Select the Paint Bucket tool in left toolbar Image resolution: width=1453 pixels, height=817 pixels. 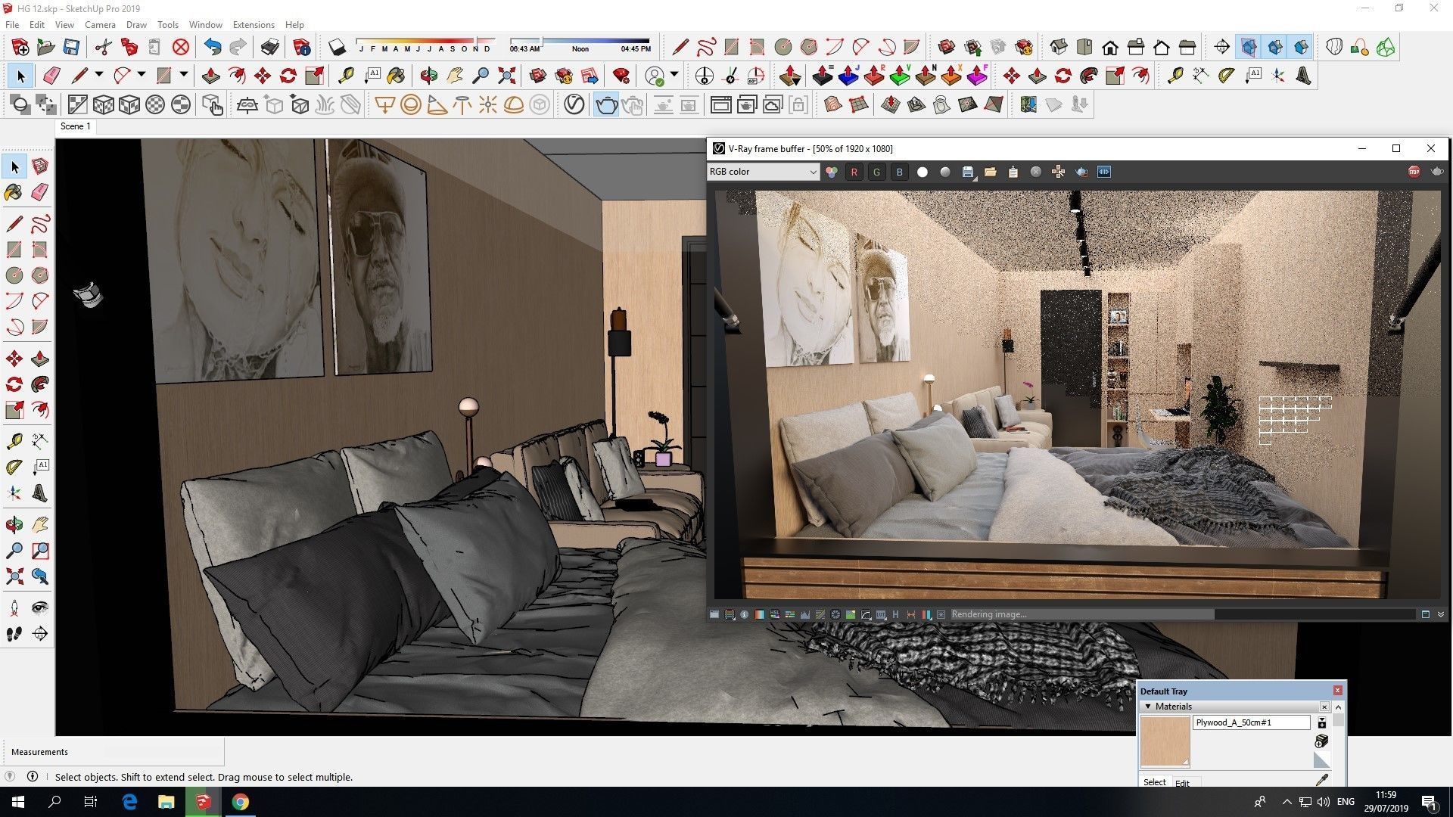tap(14, 192)
